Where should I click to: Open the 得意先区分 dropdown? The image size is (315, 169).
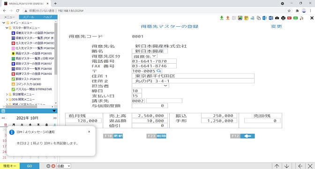(145, 56)
